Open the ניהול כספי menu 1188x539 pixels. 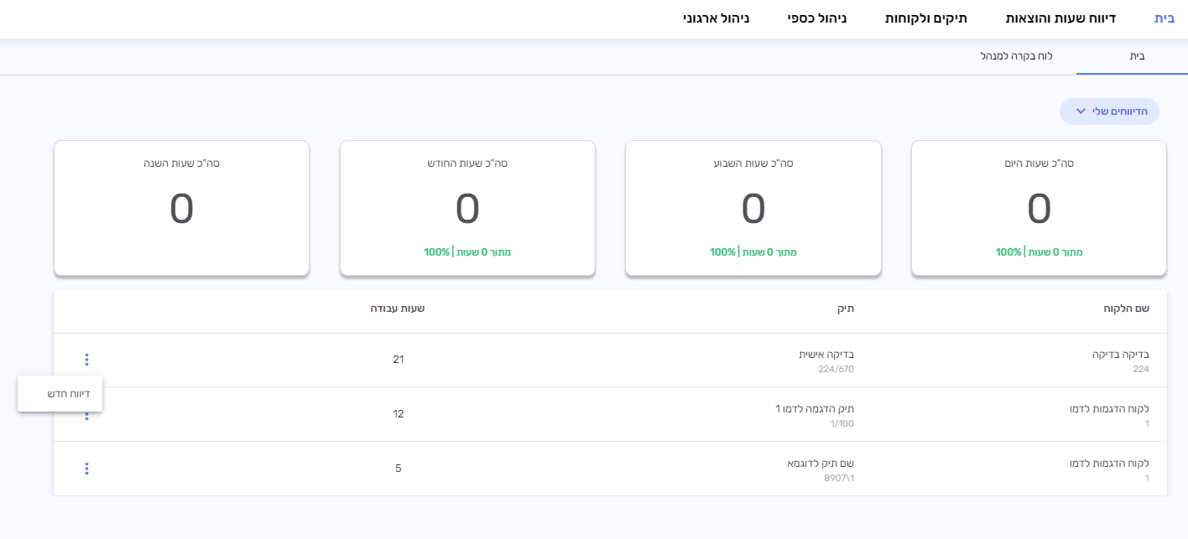[816, 18]
